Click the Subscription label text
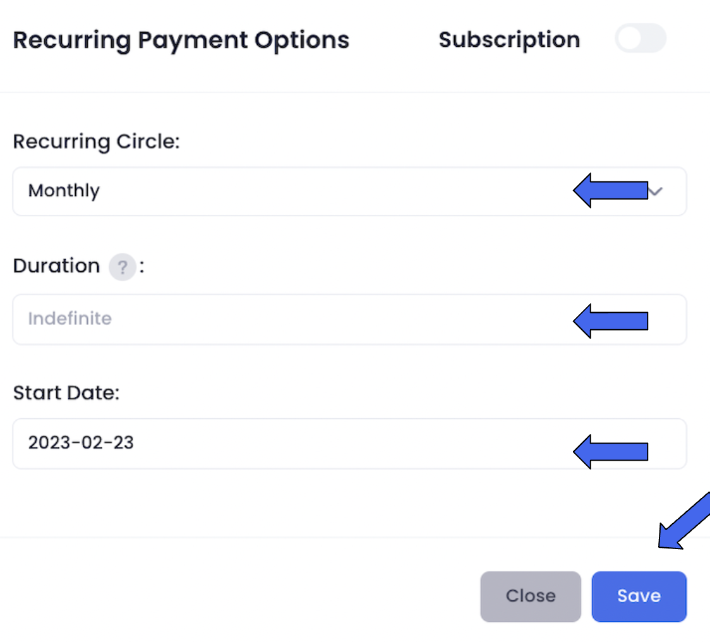Screen dimensions: 710x642 pyautogui.click(x=509, y=40)
